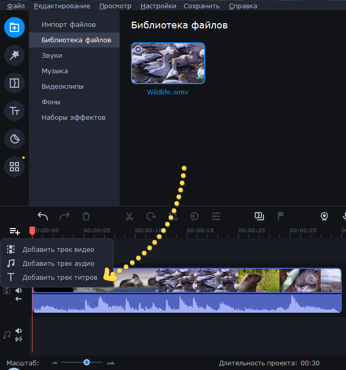Open the Filters magic wand panel
The width and height of the screenshot is (346, 370).
(14, 55)
